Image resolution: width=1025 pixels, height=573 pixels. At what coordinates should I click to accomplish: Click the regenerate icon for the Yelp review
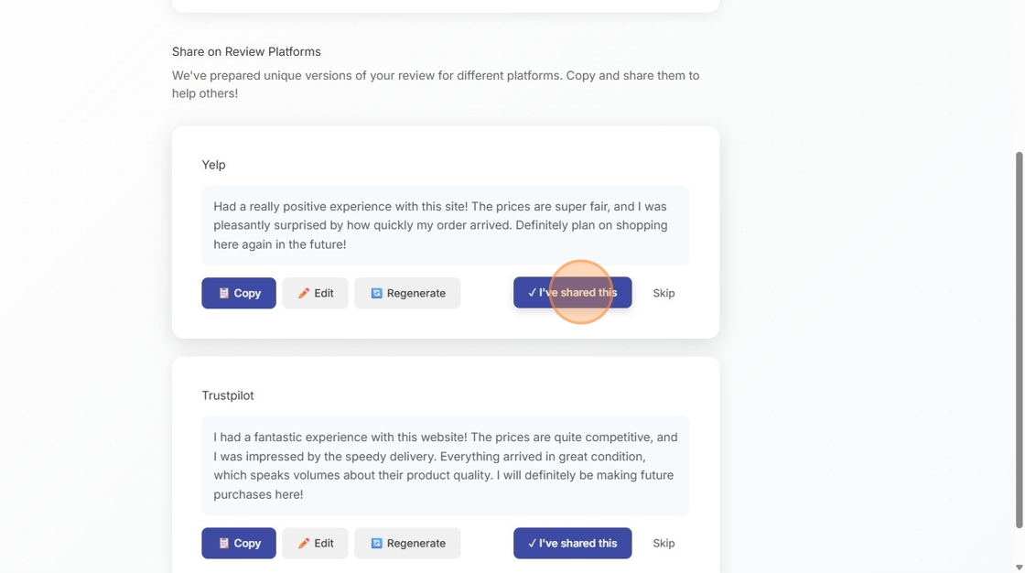[376, 293]
